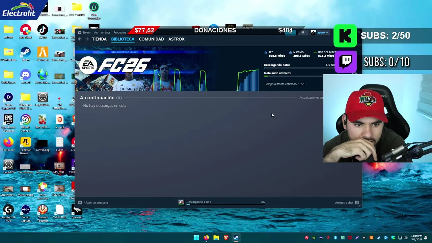Open Steam notifications bell
This screenshot has width=432, height=243.
point(303,33)
